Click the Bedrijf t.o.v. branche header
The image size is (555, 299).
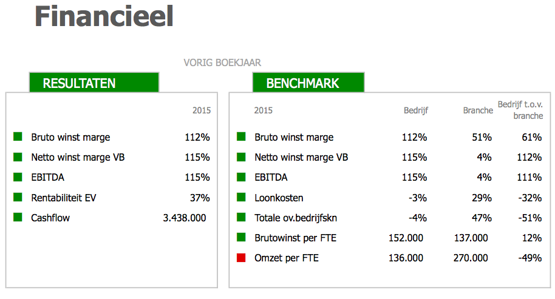tap(520, 110)
